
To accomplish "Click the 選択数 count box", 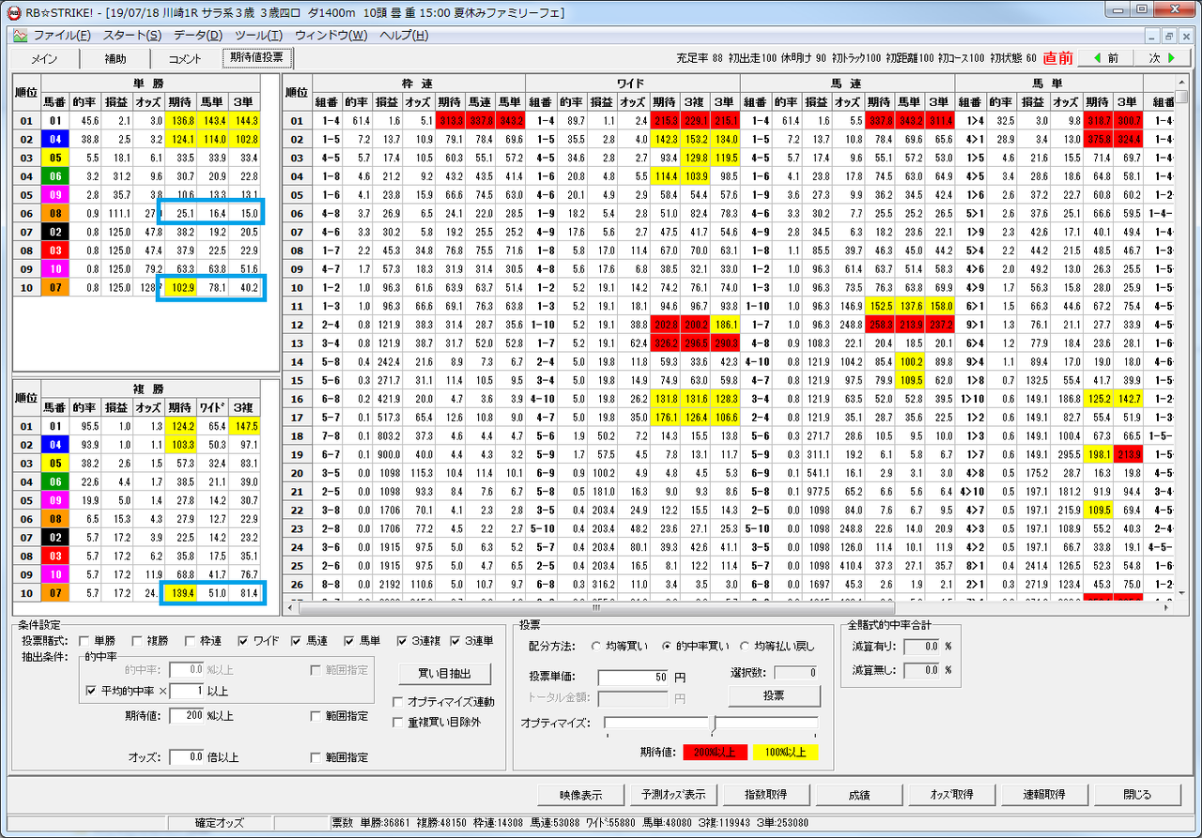I will coord(797,673).
